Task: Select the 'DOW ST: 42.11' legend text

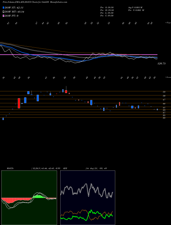Action: click(x=14, y=8)
